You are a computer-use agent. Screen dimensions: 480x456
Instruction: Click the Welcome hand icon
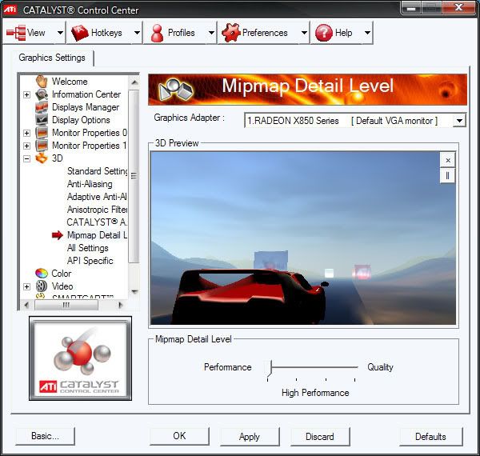pyautogui.click(x=42, y=82)
